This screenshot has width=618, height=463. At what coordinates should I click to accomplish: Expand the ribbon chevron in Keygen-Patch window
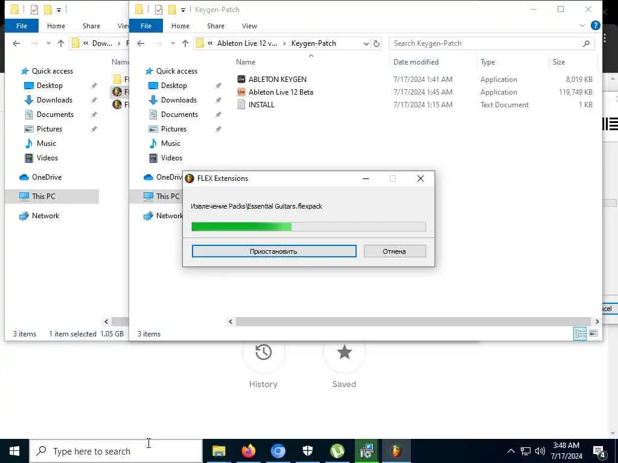582,25
